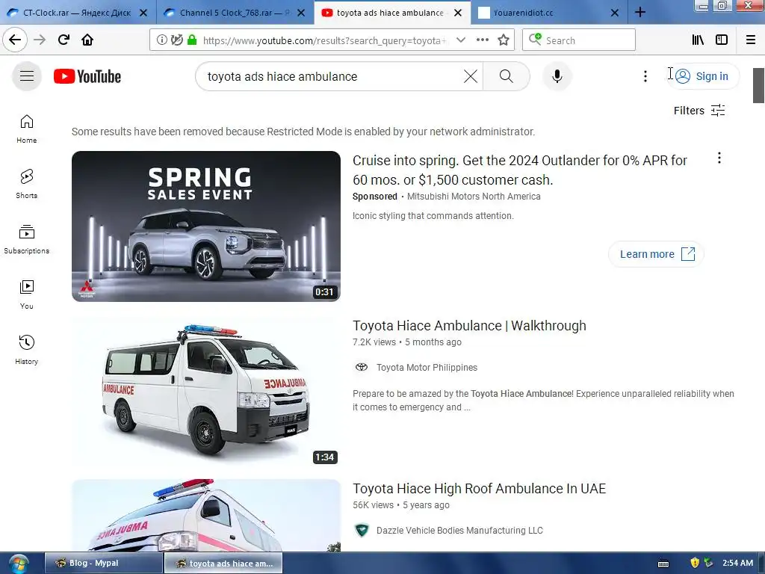Select toyota ads hiace taskbar window

pyautogui.click(x=223, y=563)
